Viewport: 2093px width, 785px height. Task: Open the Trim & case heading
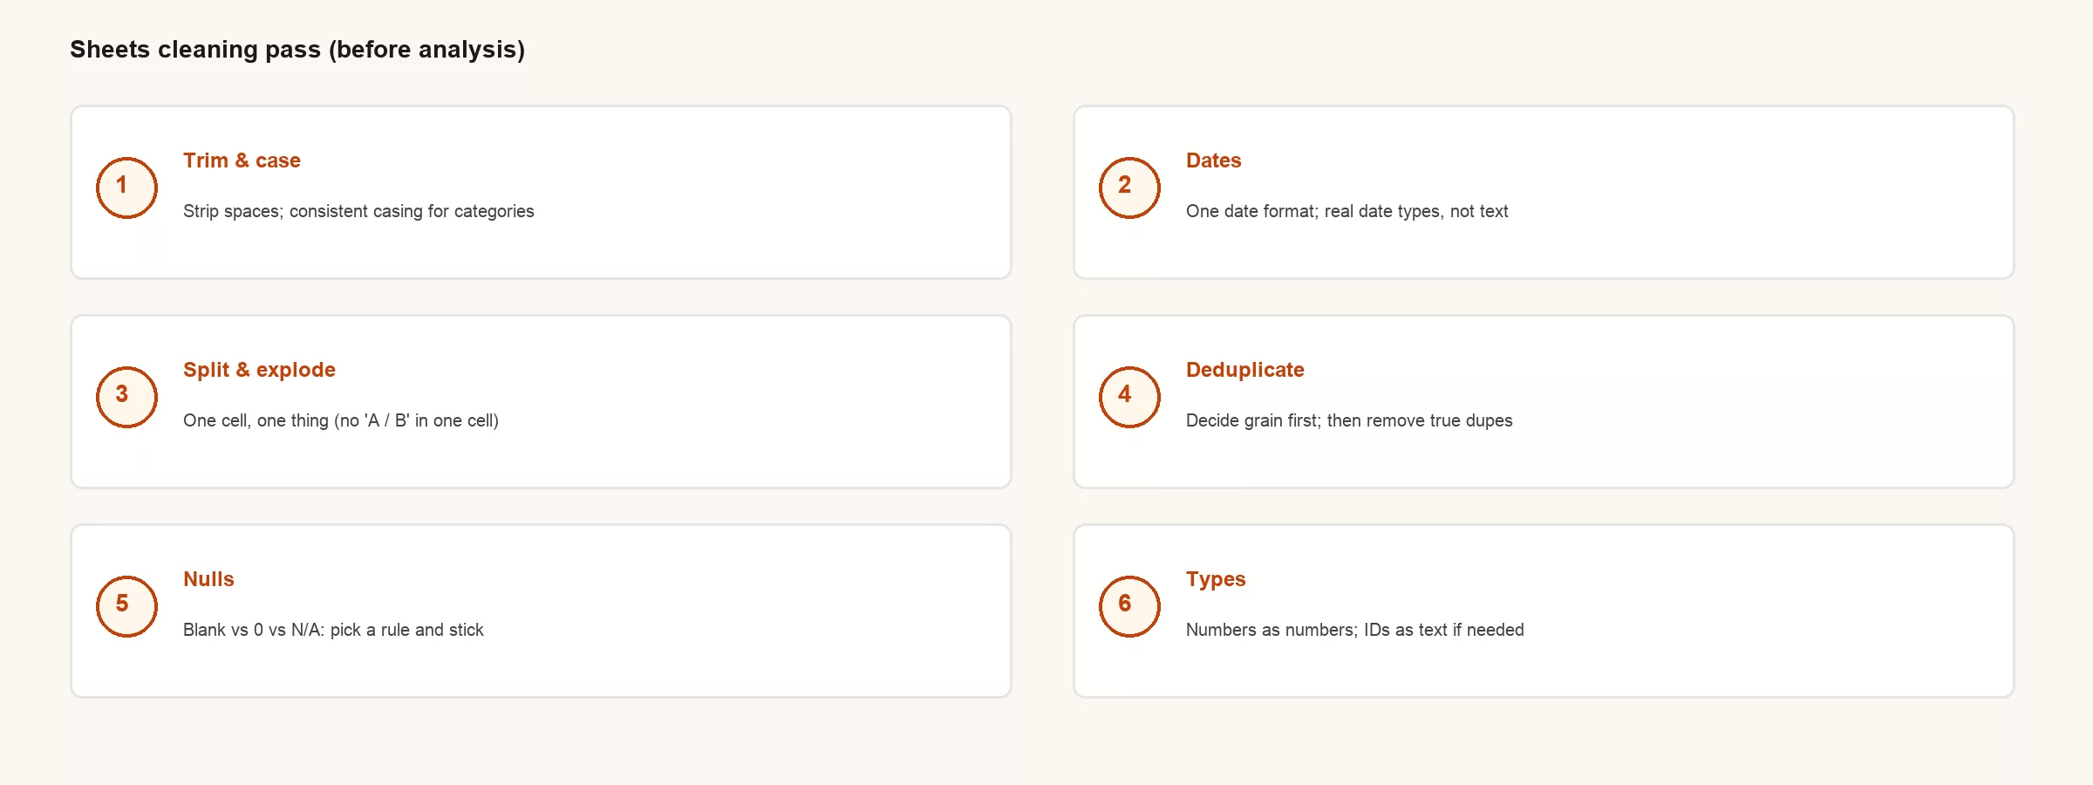click(x=242, y=160)
